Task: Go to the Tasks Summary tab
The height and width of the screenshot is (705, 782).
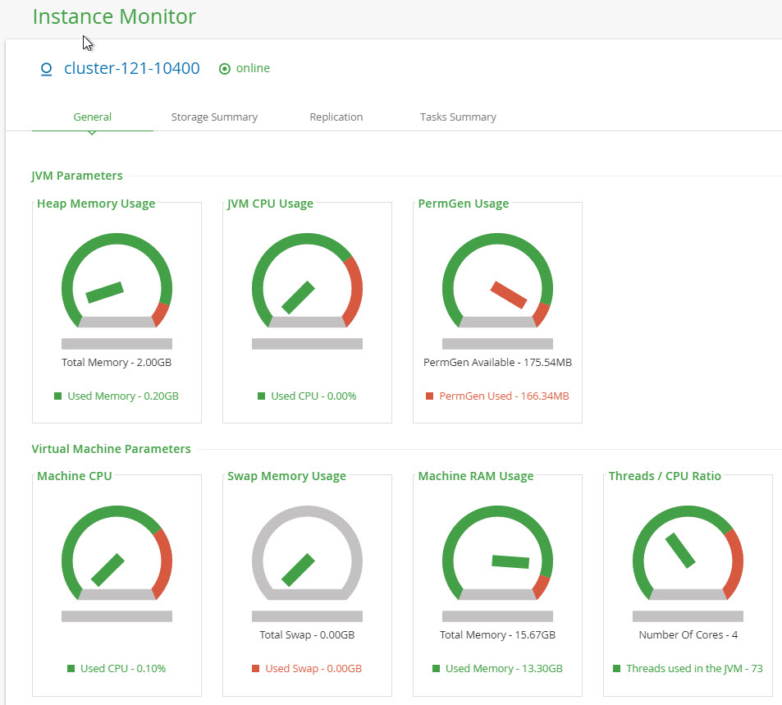Action: tap(458, 117)
